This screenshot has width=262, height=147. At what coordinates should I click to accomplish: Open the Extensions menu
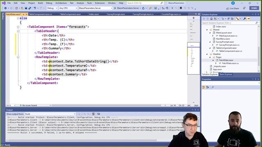coord(100,3)
